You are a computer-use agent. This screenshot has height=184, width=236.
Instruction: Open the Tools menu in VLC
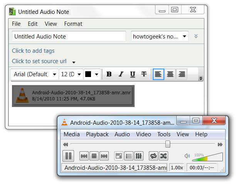coord(164,134)
